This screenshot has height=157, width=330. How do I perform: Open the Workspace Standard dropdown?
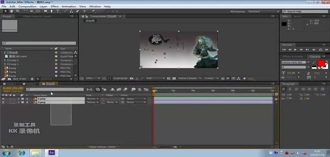pos(263,11)
